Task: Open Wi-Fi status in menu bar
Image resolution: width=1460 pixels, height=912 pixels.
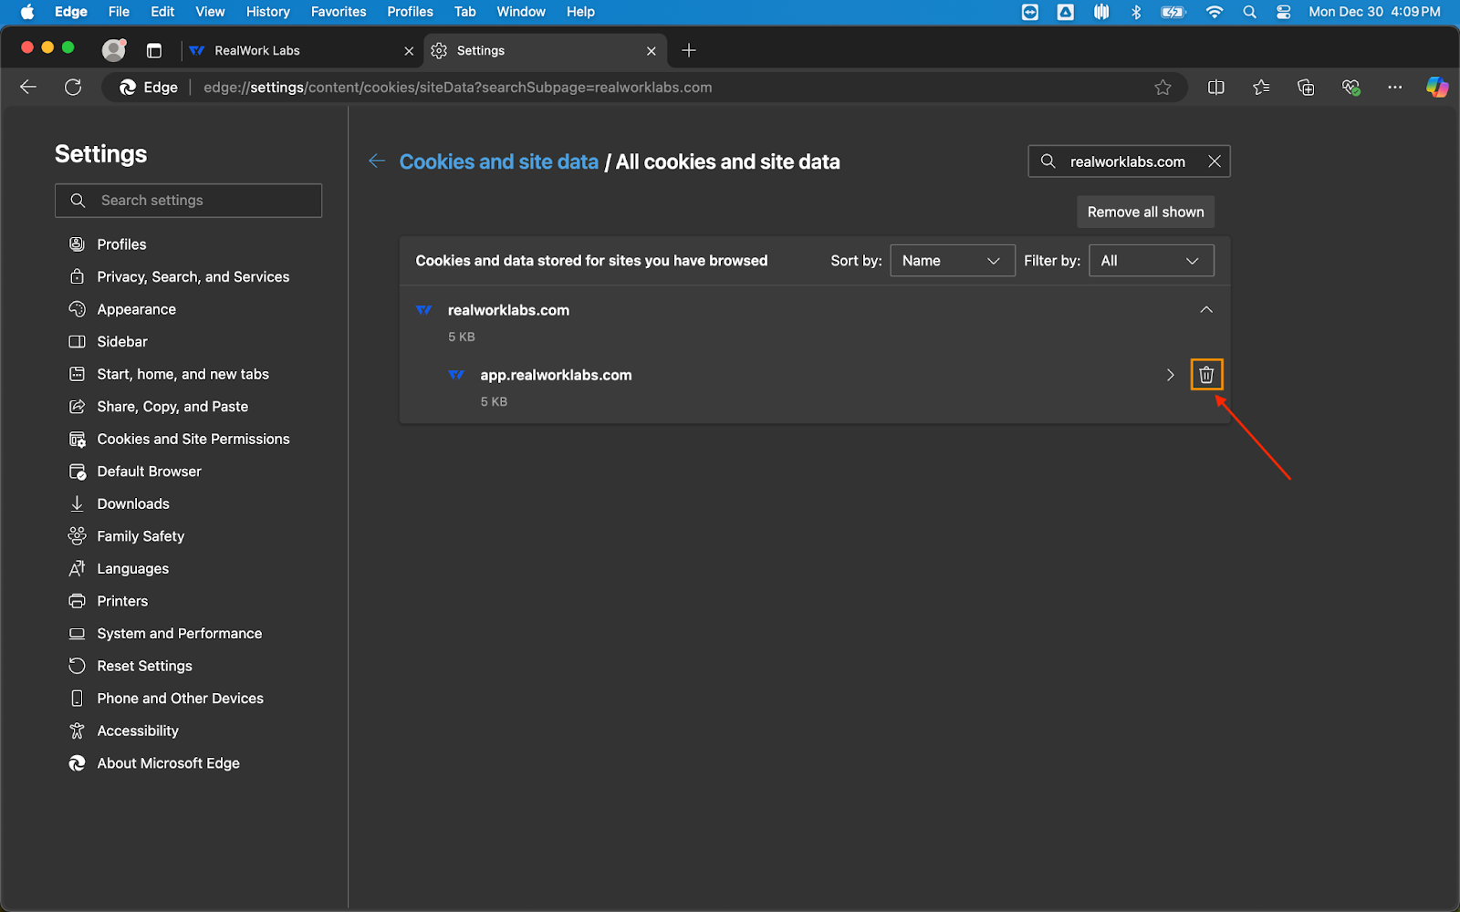Action: pos(1214,12)
